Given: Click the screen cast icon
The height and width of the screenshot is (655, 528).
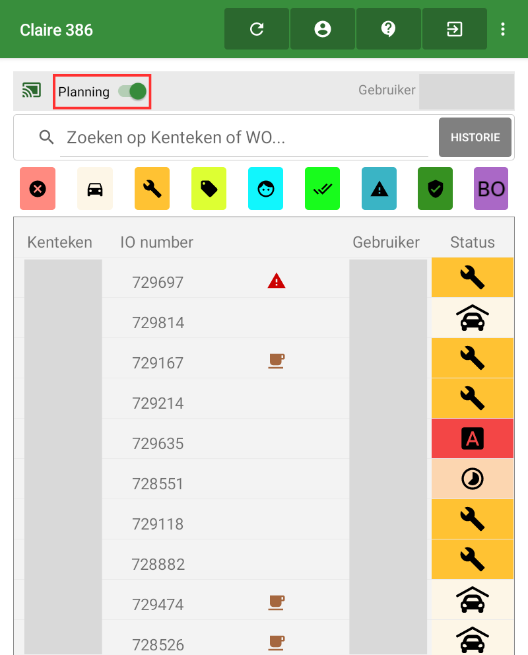Looking at the screenshot, I should point(32,90).
